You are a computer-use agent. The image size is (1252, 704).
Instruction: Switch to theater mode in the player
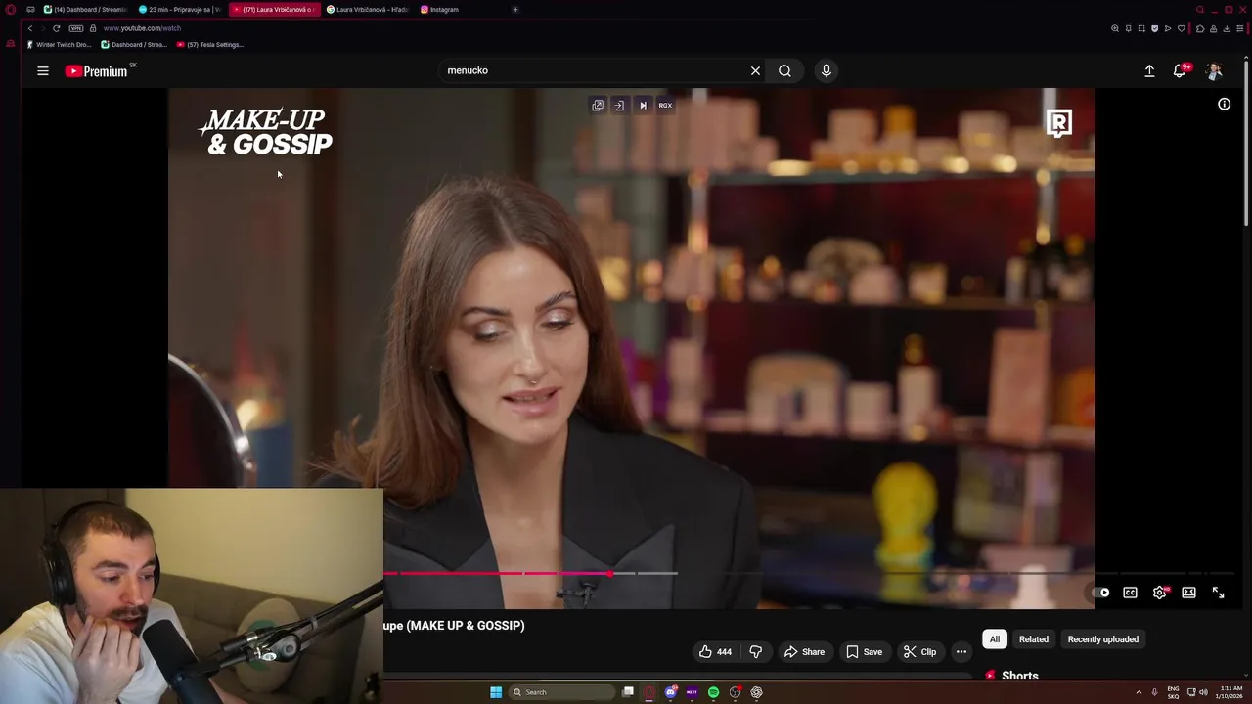1188,593
